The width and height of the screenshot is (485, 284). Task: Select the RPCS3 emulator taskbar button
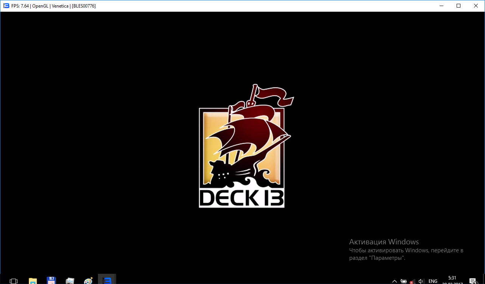[x=107, y=280]
